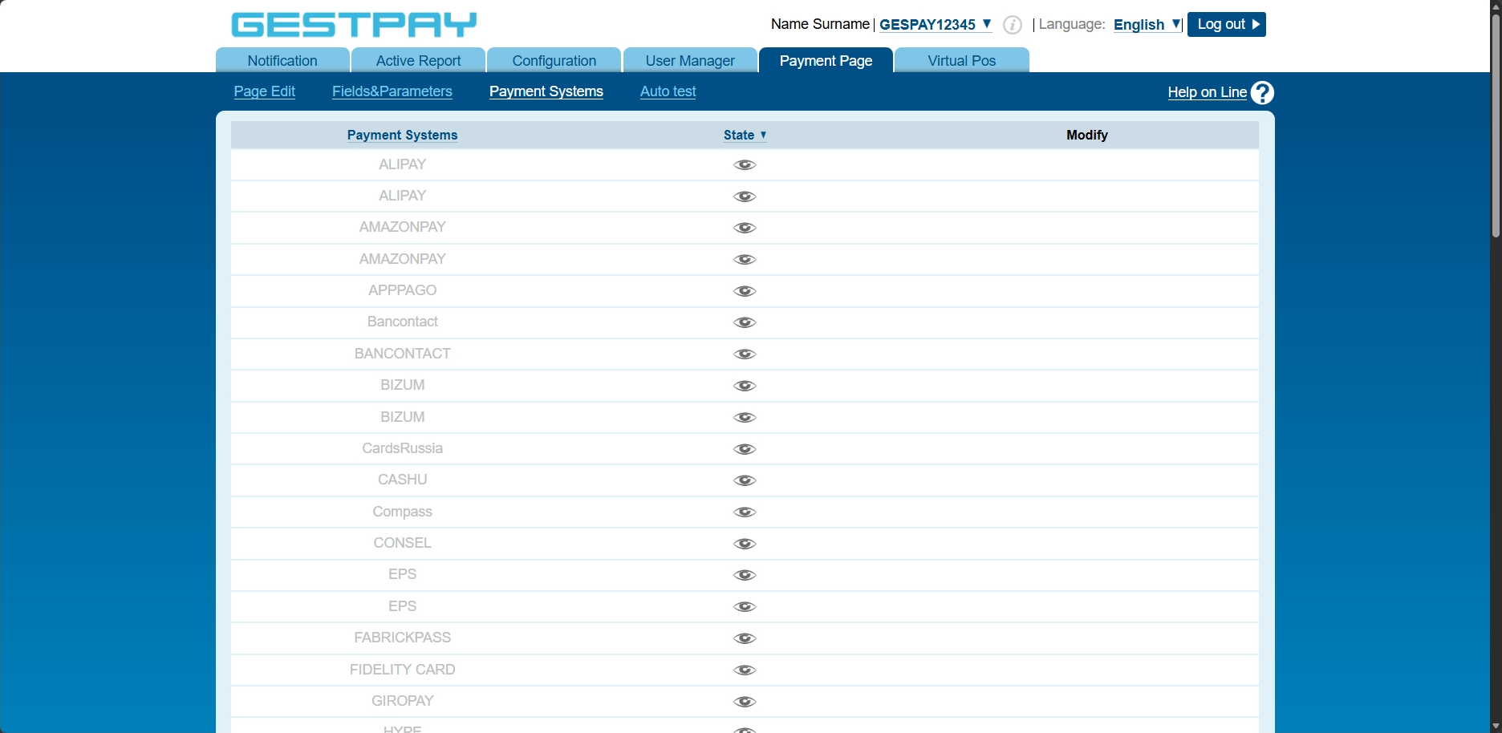Toggle the Compass state eye icon
1502x733 pixels.
(x=745, y=512)
